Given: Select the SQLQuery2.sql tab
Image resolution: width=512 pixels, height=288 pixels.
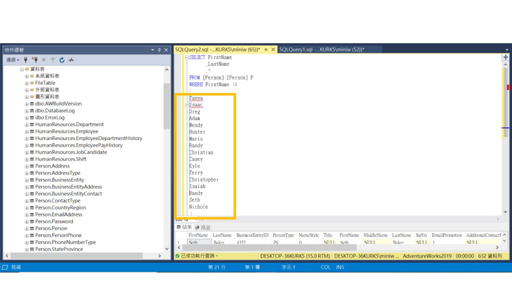Looking at the screenshot, I should click(x=217, y=49).
